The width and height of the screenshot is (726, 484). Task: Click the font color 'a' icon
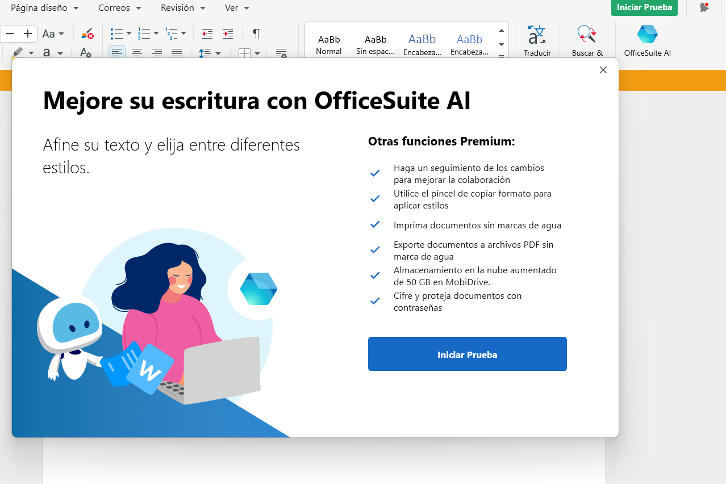(47, 52)
